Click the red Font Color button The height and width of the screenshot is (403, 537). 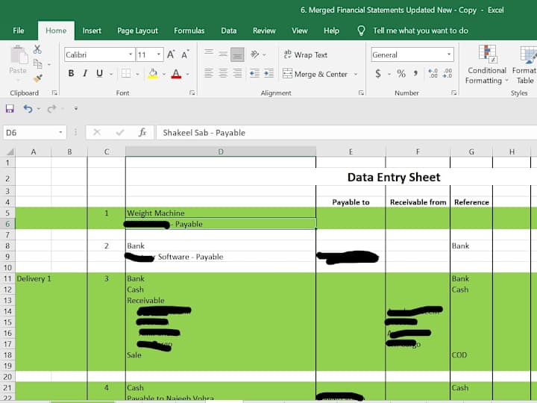coord(176,73)
